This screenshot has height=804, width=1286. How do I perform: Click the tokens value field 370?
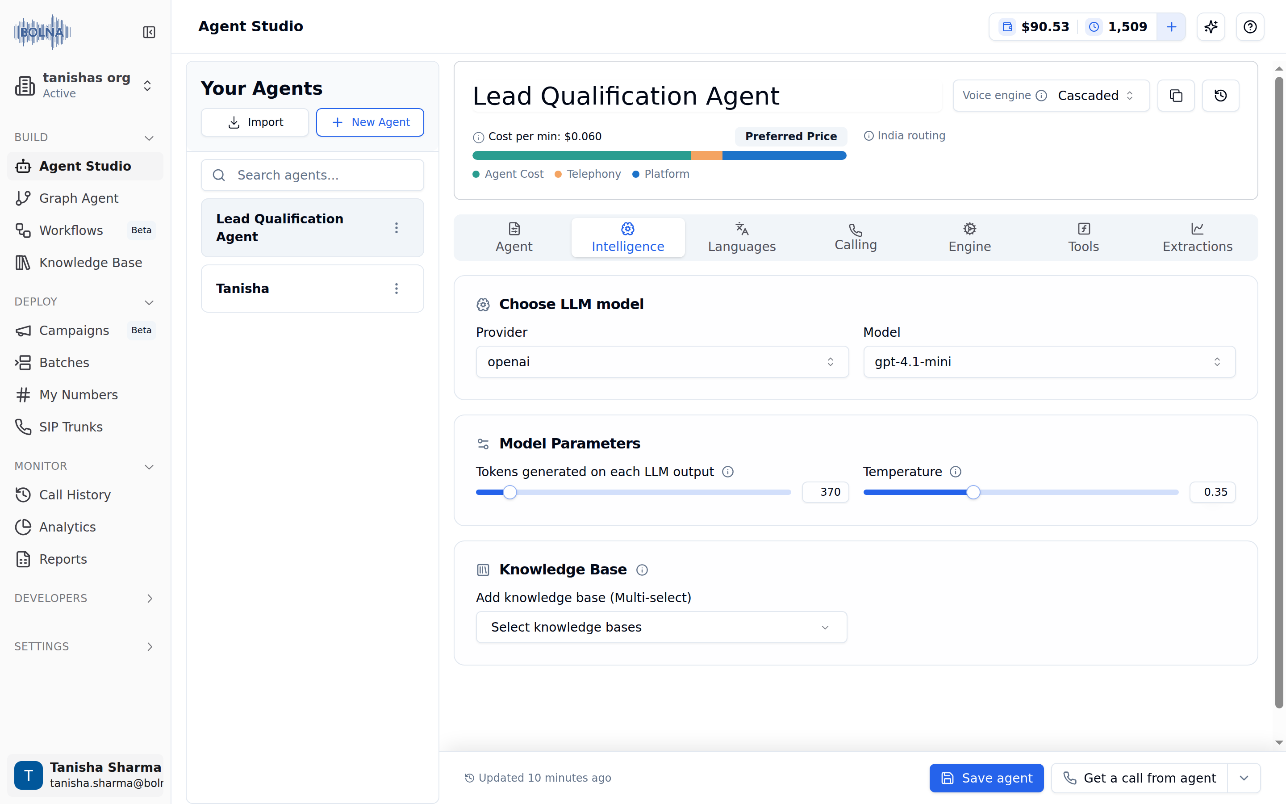(825, 492)
